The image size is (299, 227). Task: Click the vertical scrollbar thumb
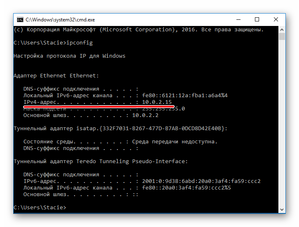282,36
